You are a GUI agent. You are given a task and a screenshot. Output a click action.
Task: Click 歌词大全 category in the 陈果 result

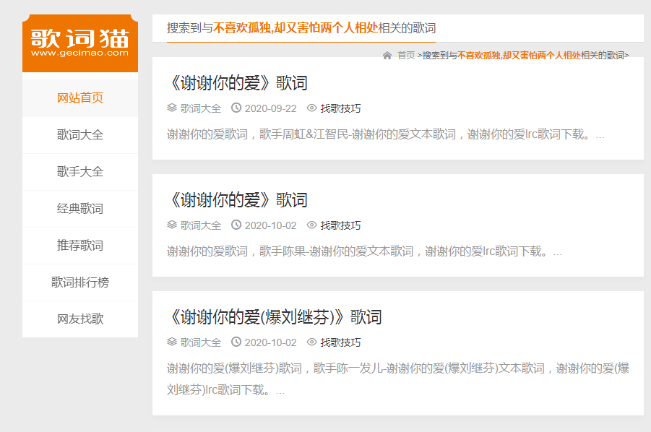[201, 225]
